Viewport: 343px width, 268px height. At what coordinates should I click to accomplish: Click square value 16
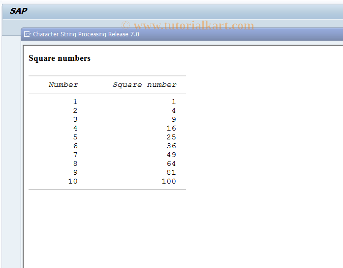(x=171, y=128)
